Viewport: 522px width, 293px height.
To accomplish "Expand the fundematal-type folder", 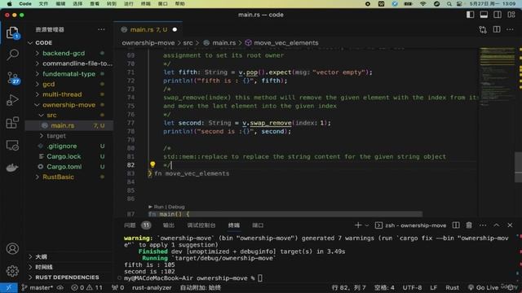I will point(69,74).
